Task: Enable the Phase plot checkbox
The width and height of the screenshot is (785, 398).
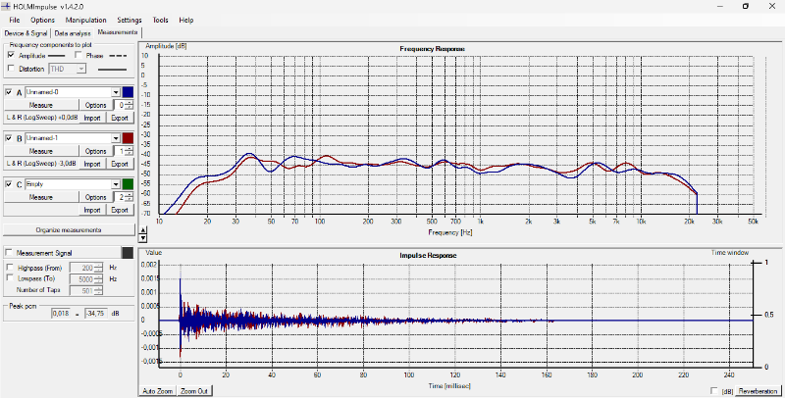Action: [x=78, y=56]
